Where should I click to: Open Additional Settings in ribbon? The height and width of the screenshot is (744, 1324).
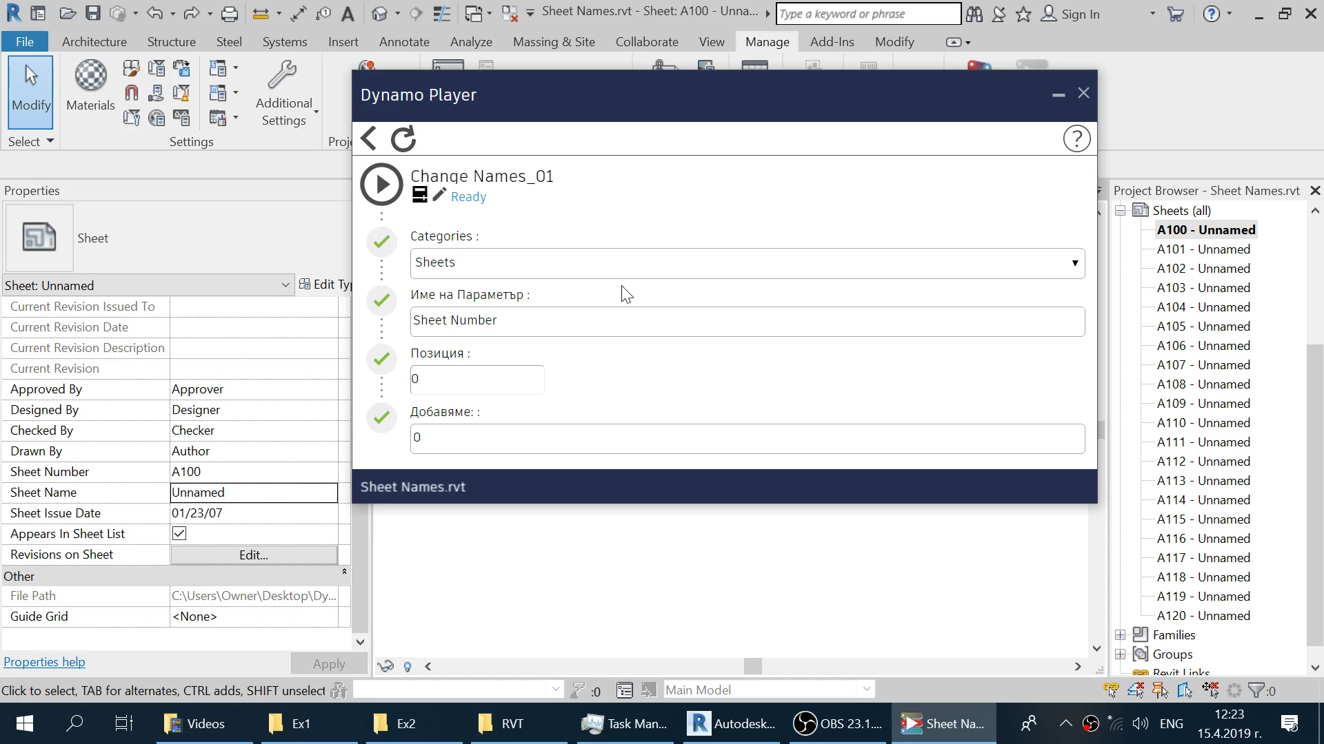284,93
